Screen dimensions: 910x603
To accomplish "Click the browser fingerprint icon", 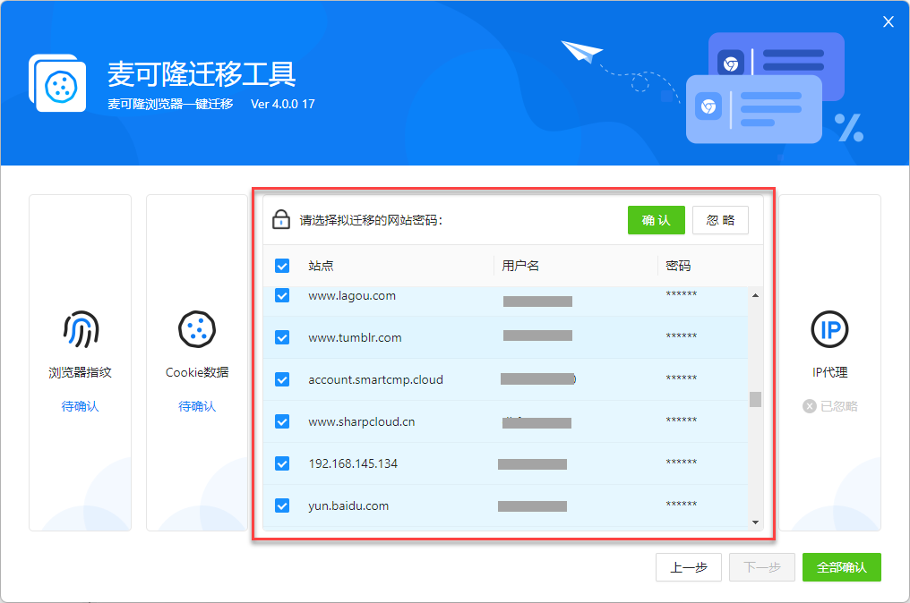I will pyautogui.click(x=81, y=328).
